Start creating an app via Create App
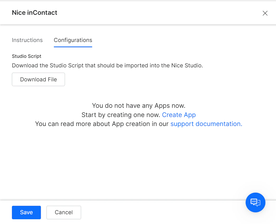Image resolution: width=276 pixels, height=224 pixels. [x=179, y=115]
